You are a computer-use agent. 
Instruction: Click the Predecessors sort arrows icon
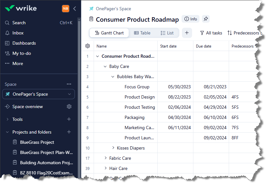click(x=230, y=33)
